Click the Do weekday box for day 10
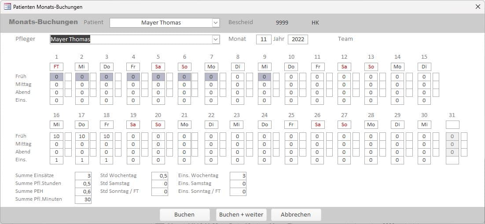 [291, 67]
